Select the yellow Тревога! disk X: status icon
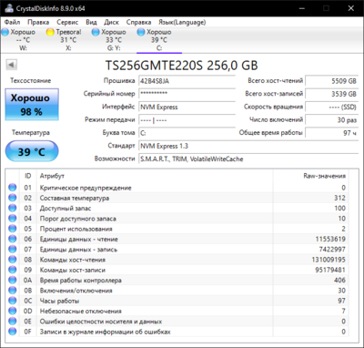The height and width of the screenshot is (348, 364). [50, 32]
